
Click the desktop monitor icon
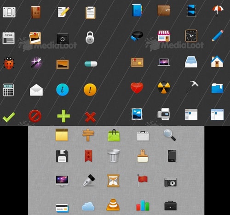click(x=62, y=181)
